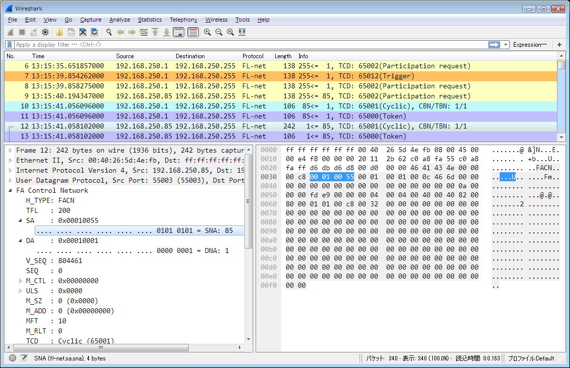The width and height of the screenshot is (570, 368).
Task: Sort the packet list by Length
Action: [284, 56]
